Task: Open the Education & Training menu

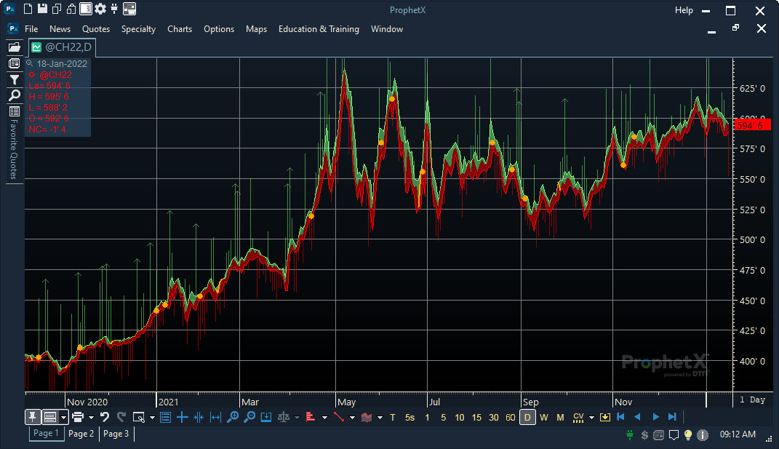Action: click(319, 29)
